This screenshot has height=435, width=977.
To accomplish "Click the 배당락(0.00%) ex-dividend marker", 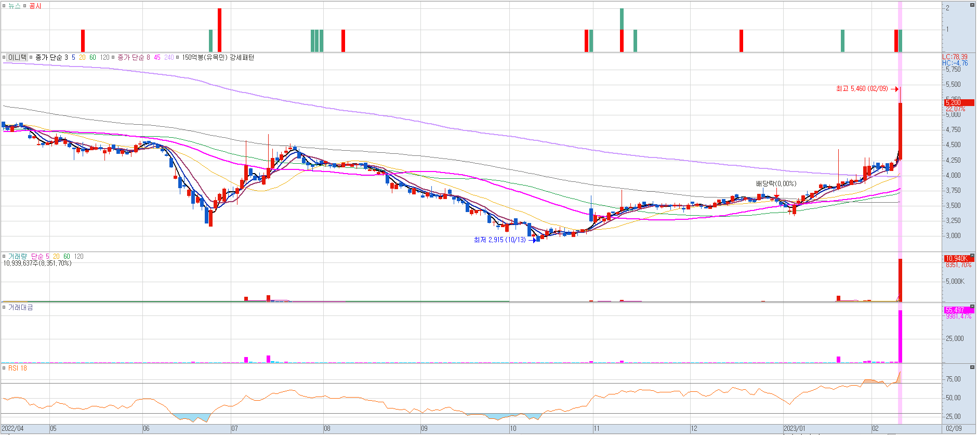I will [776, 183].
